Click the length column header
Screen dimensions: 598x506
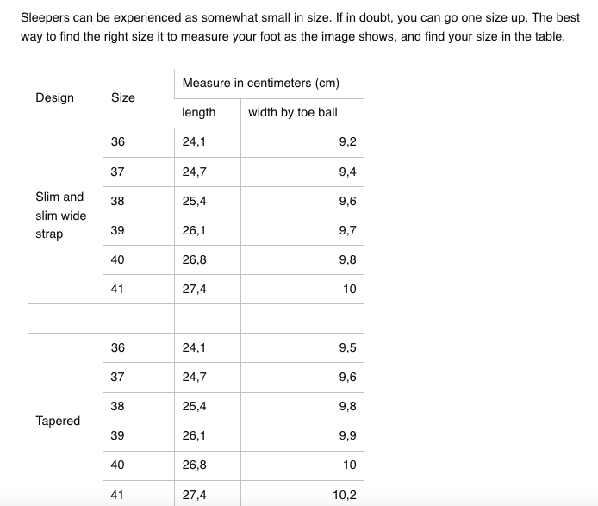199,112
